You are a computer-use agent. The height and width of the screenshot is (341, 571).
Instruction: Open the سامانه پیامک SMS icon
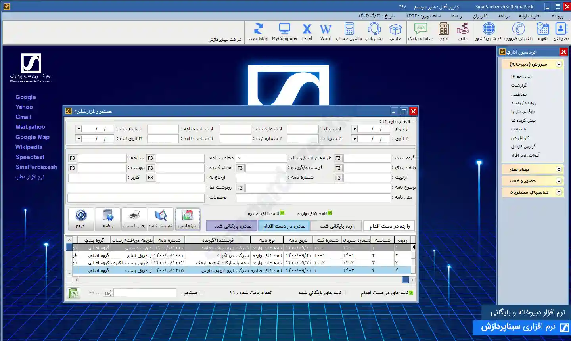pos(420,32)
